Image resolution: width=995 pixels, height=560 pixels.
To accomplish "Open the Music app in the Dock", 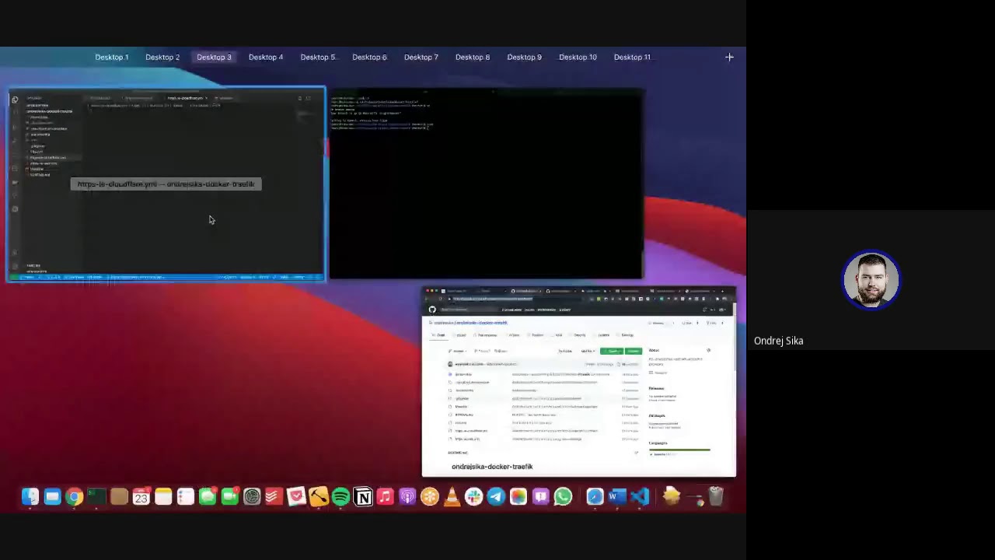I will [x=386, y=496].
